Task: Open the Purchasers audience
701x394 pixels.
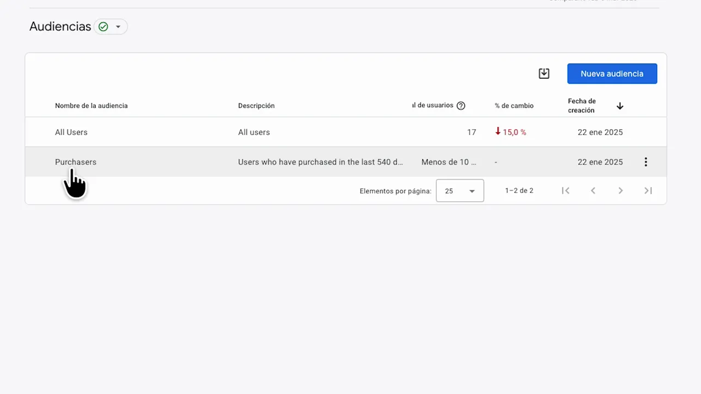Action: (x=76, y=162)
